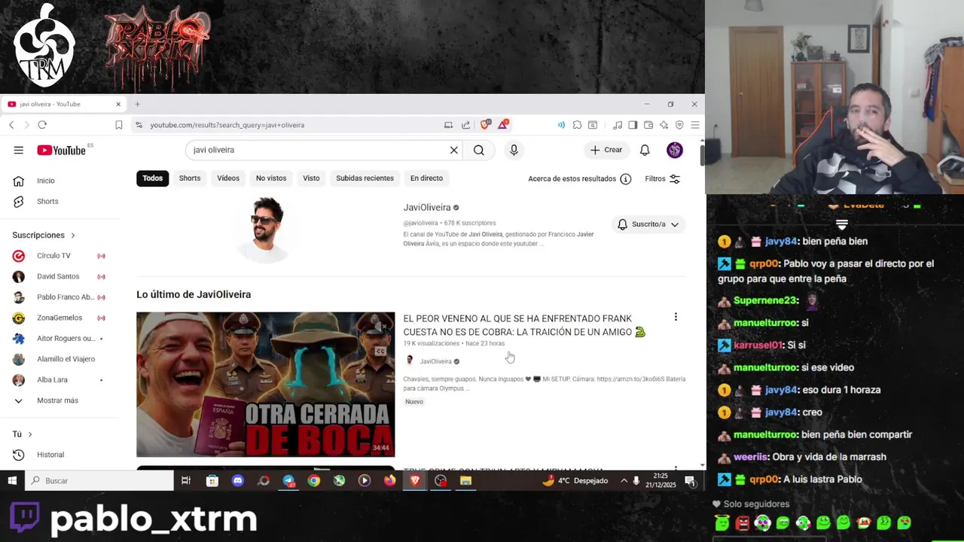Click the browser address bar URL

227,125
